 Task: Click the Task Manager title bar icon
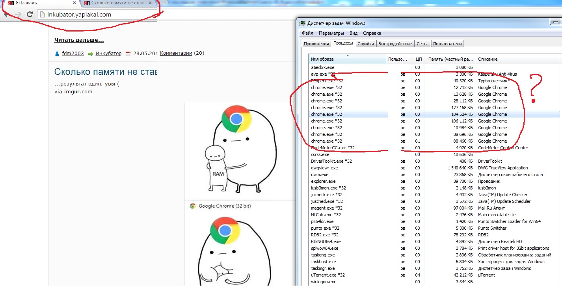click(x=302, y=23)
